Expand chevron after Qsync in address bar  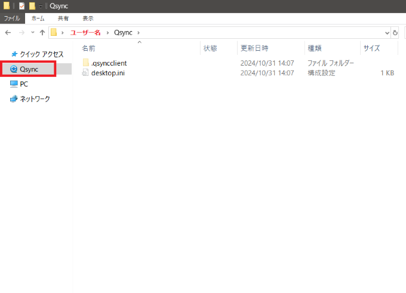[x=139, y=33]
